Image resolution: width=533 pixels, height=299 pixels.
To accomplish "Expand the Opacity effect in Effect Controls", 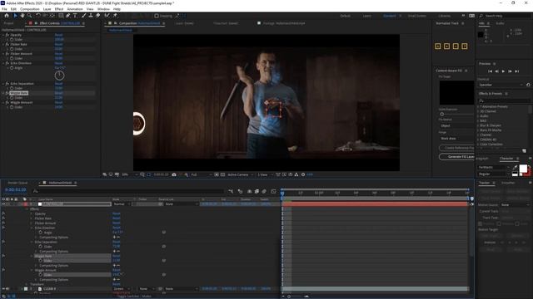I will pyautogui.click(x=3, y=35).
